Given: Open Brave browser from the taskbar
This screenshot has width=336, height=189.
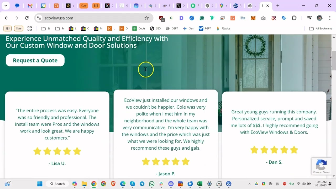Looking at the screenshot, I should pyautogui.click(x=113, y=184).
